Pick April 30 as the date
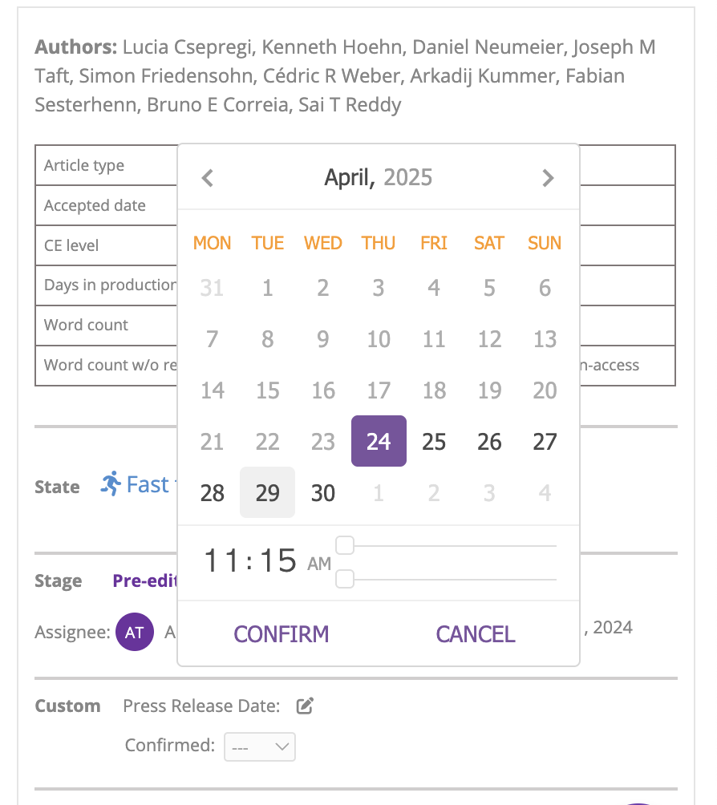 click(322, 492)
